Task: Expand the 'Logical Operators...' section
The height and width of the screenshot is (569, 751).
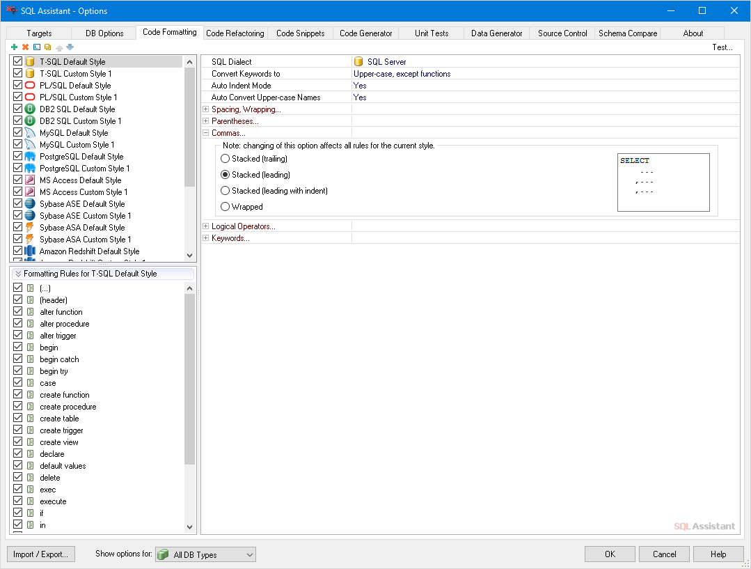Action: pyautogui.click(x=206, y=226)
